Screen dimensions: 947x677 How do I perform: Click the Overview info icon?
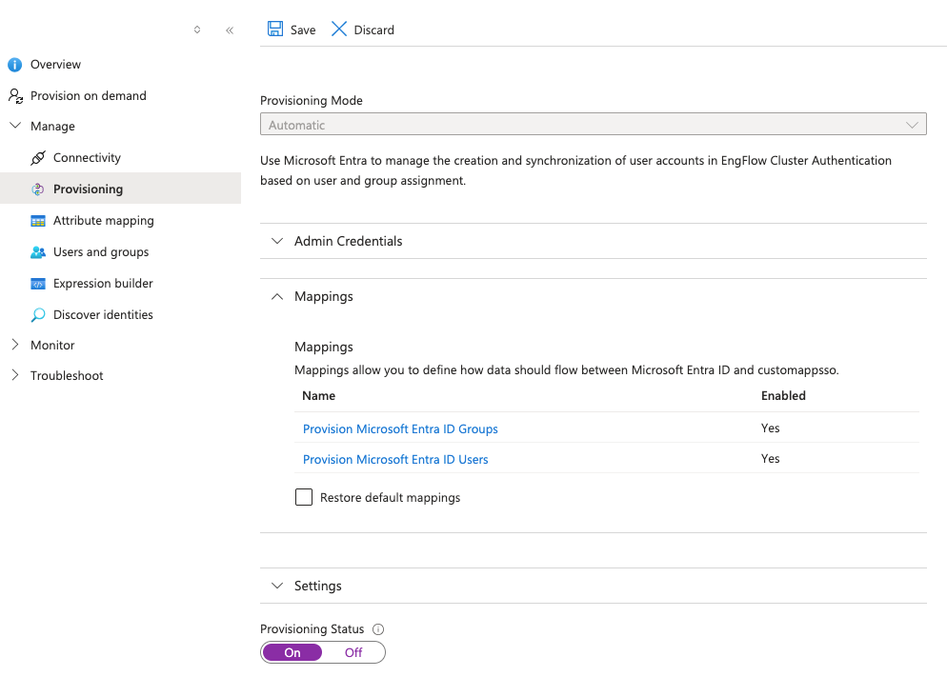click(14, 65)
